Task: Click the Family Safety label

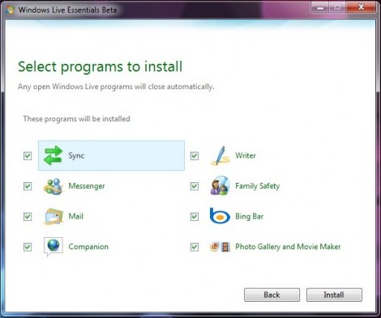Action: pyautogui.click(x=257, y=186)
